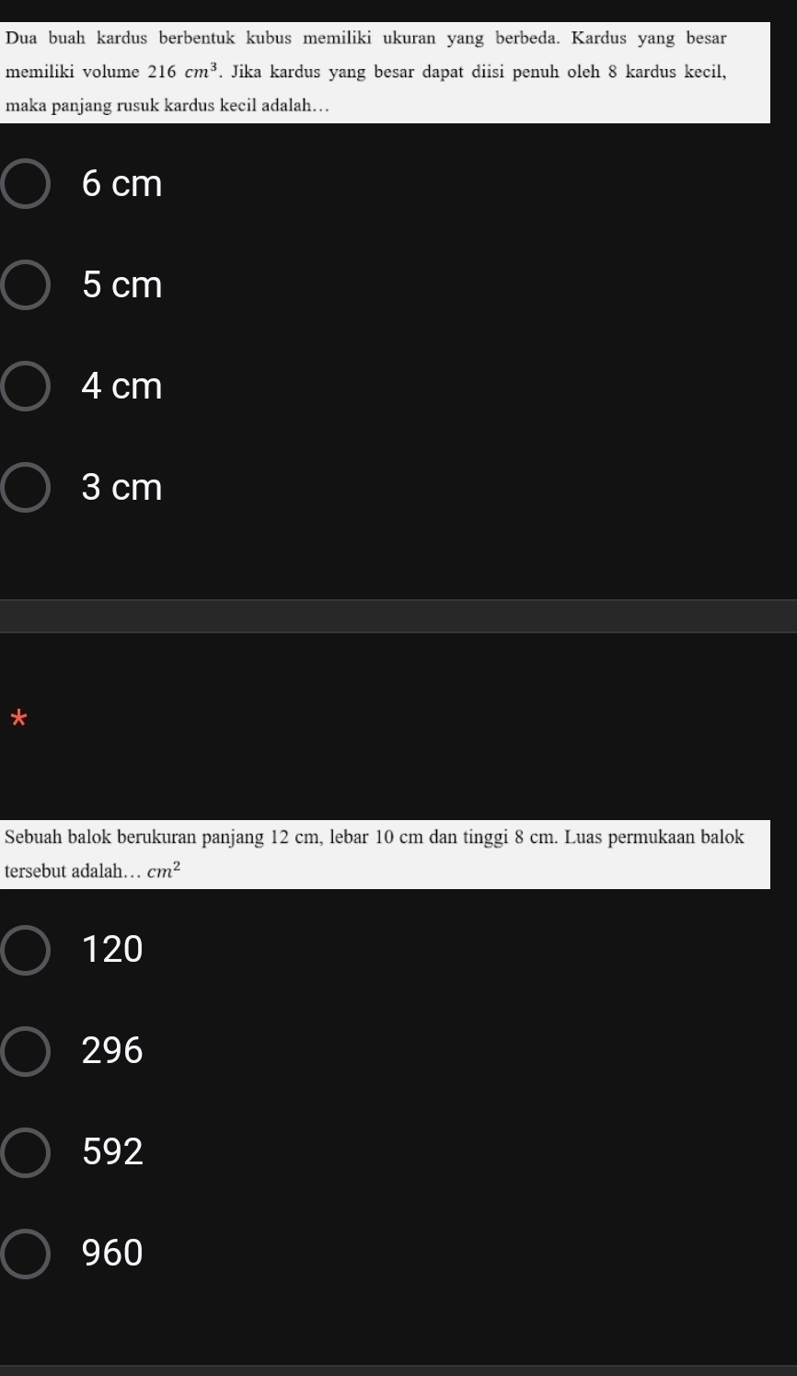Click the 296 answer label text
Image resolution: width=797 pixels, height=1376 pixels.
point(113,1050)
